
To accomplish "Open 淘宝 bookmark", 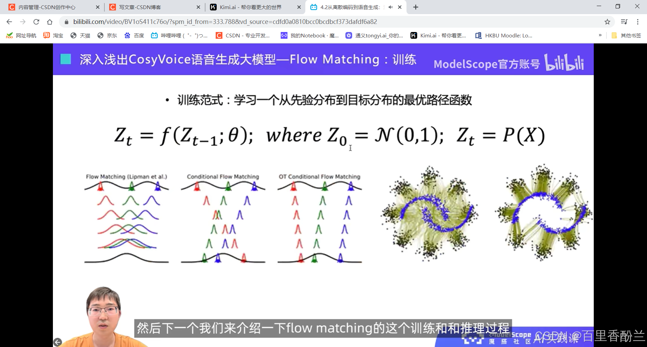I will tap(53, 35).
